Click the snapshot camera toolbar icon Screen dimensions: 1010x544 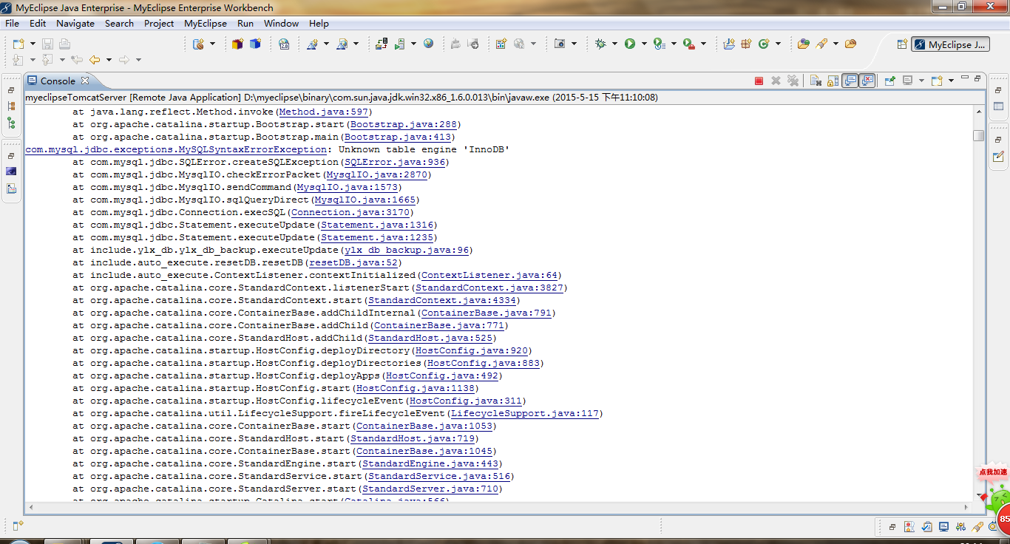560,44
